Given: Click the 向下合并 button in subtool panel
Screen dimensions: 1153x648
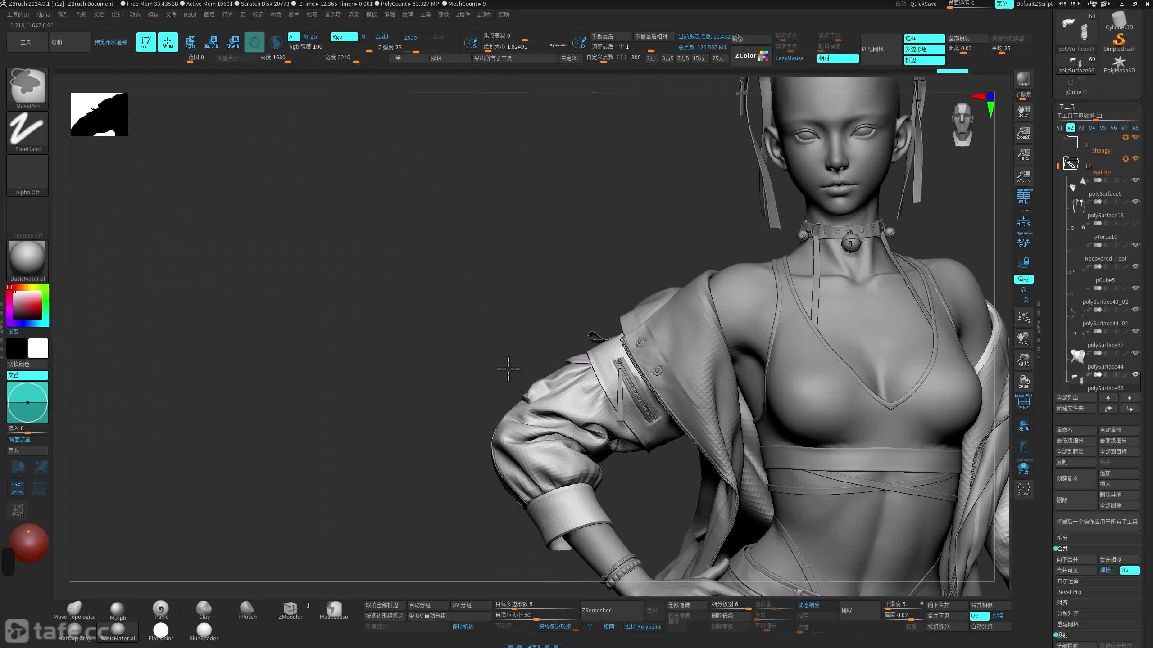Looking at the screenshot, I should tap(1076, 559).
